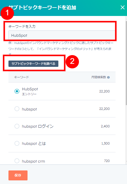The image size is (127, 184).
Task: Click the monthly search volume info icon
Action: tap(108, 77)
